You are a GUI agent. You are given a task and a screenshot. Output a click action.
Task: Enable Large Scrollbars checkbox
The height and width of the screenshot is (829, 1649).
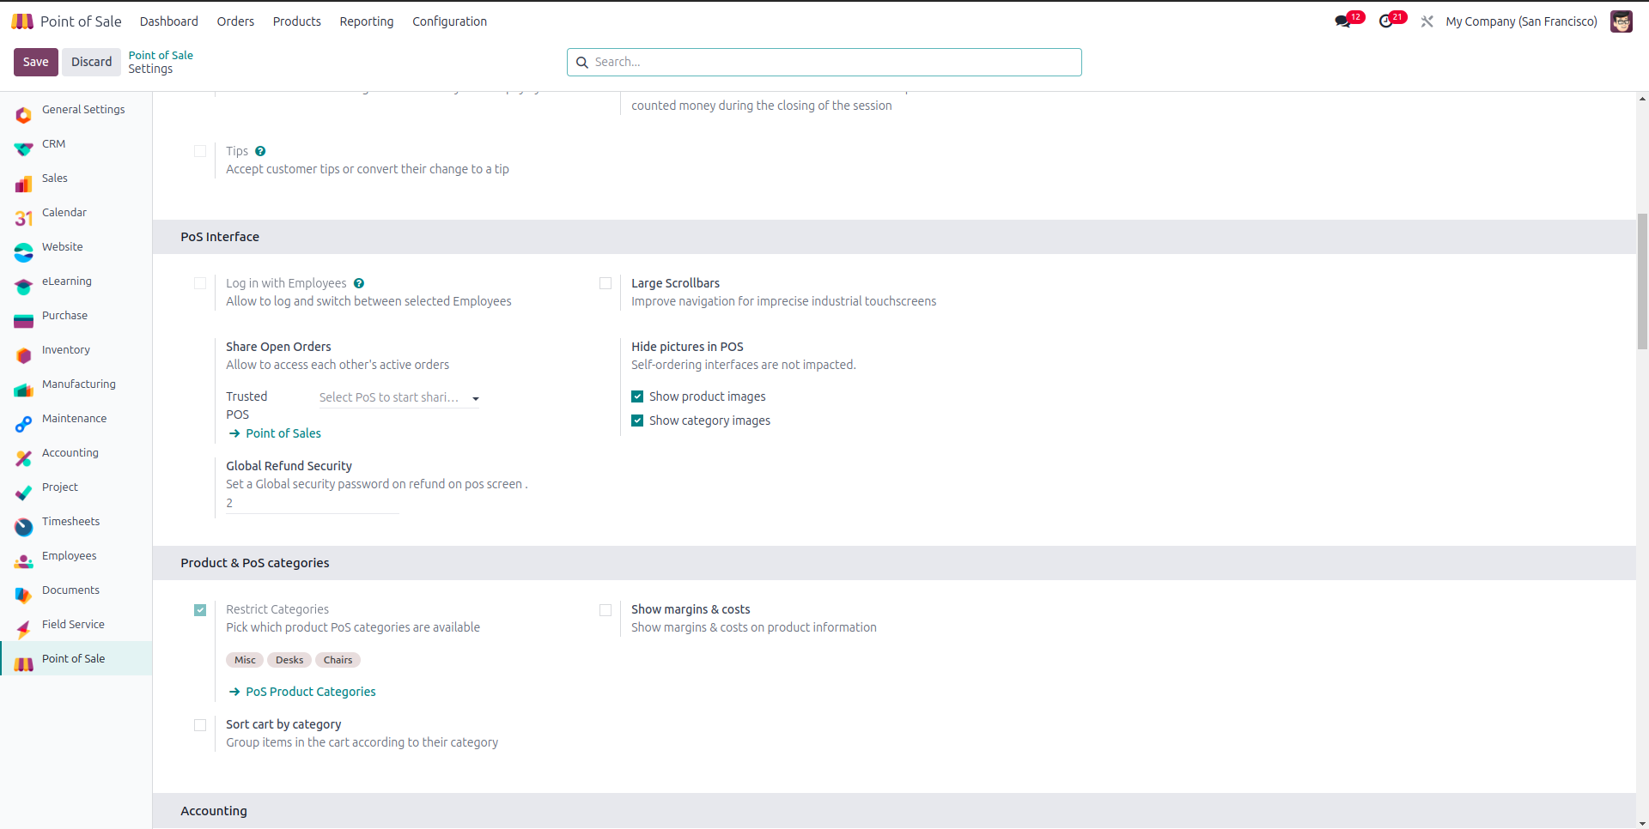click(605, 283)
